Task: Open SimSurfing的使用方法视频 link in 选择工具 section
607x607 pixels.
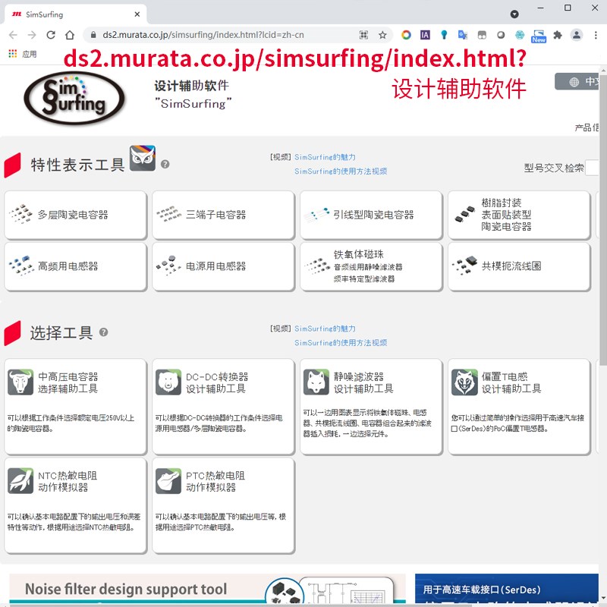Action: click(341, 343)
